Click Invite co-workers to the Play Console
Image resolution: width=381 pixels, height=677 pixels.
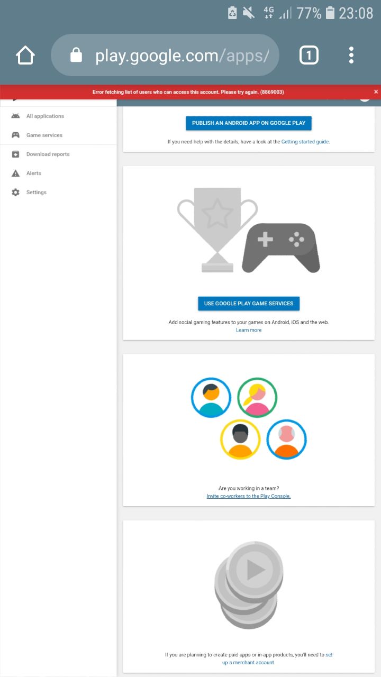click(249, 496)
